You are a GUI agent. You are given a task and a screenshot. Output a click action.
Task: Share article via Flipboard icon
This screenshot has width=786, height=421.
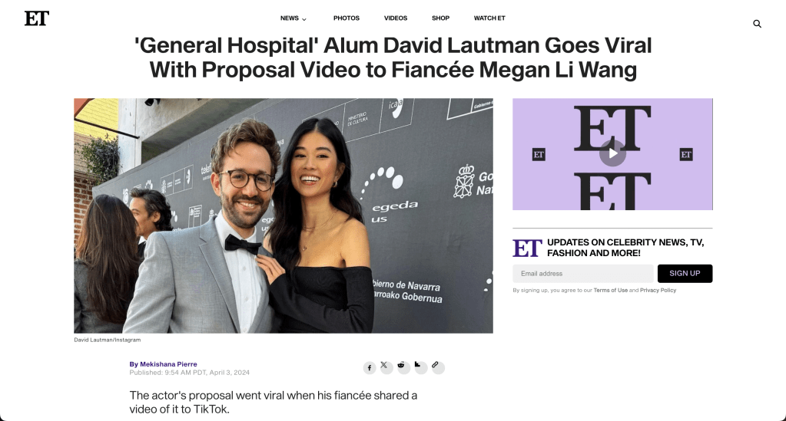pos(420,367)
